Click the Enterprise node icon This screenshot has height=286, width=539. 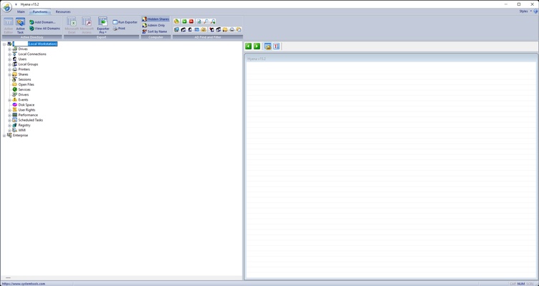pyautogui.click(x=9, y=135)
